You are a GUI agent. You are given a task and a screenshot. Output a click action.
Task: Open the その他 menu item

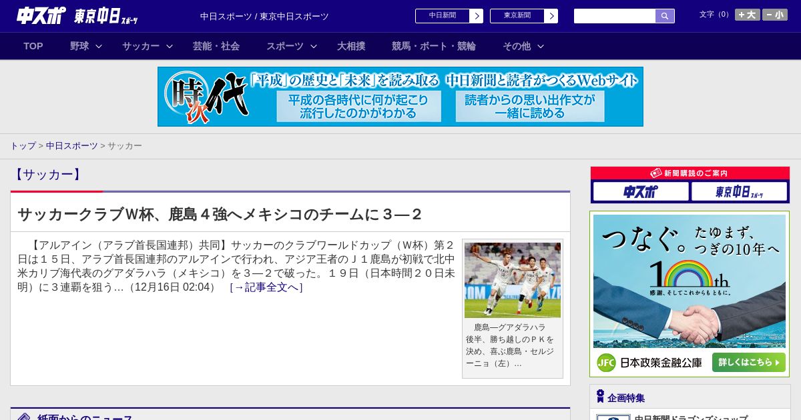pos(517,46)
